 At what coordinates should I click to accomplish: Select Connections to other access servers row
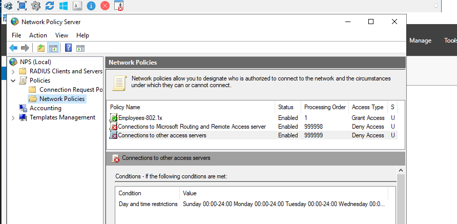[253, 135]
